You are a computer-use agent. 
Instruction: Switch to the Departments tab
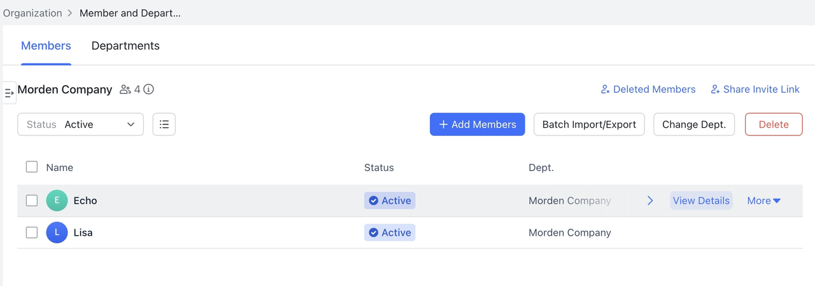(125, 46)
